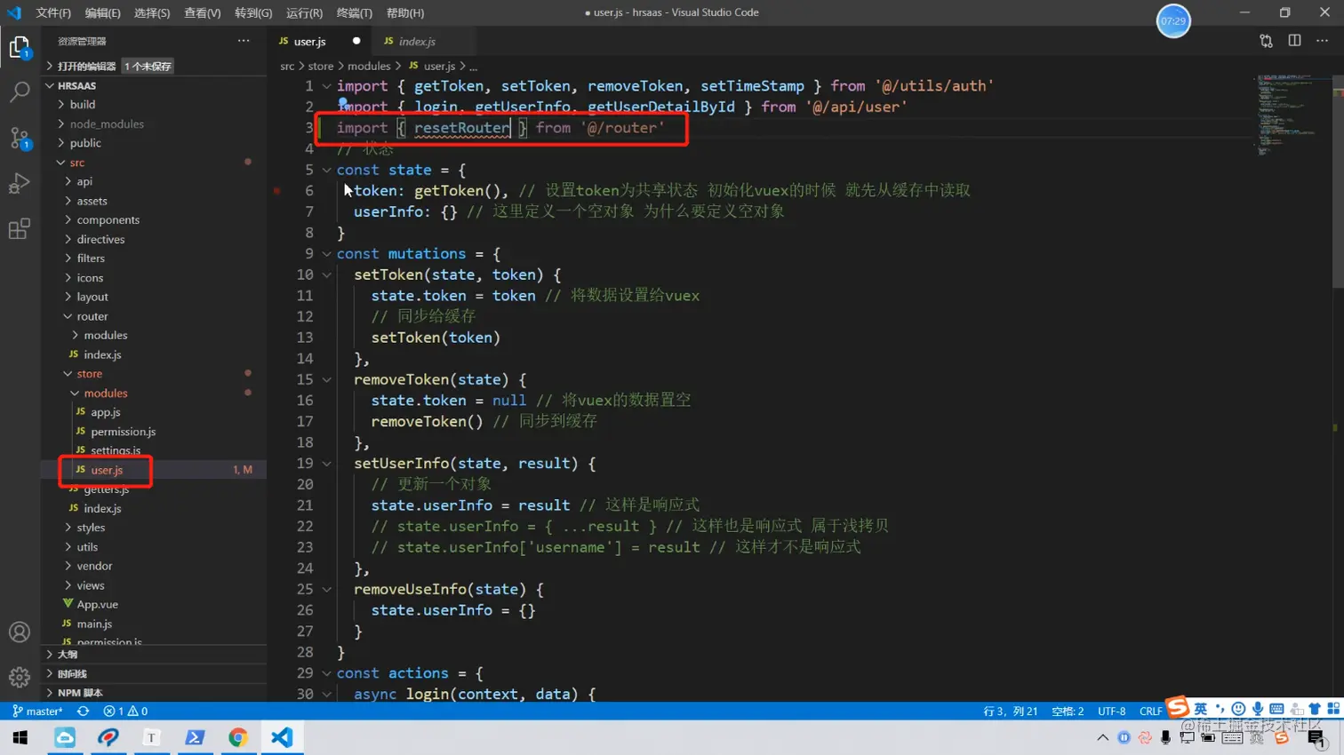Expand the 大纲 outline section
Image resolution: width=1344 pixels, height=755 pixels.
154,655
